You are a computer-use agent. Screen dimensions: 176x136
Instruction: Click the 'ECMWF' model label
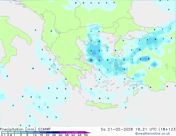click(x=45, y=129)
